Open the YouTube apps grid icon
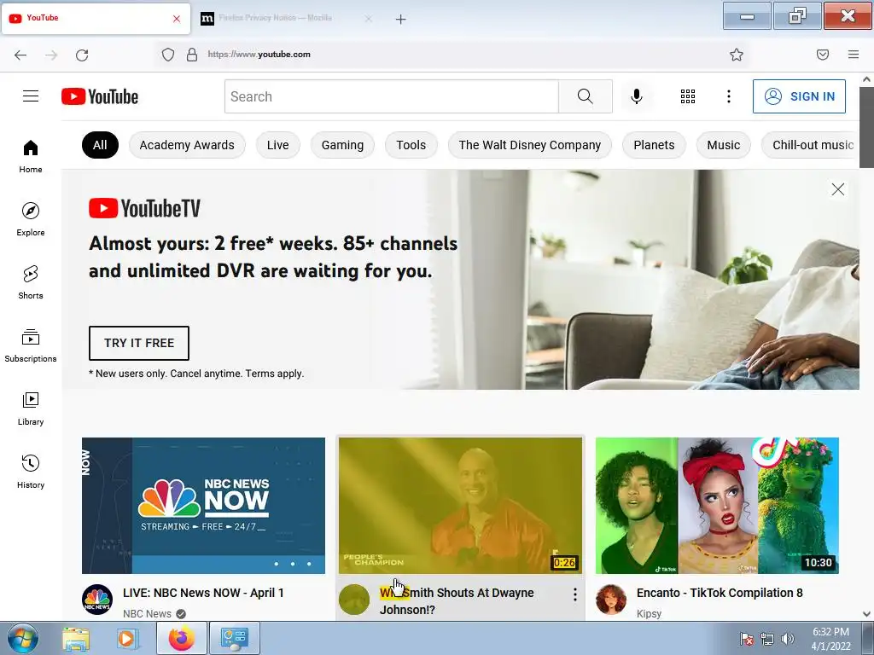Viewport: 874px width, 655px height. pyautogui.click(x=688, y=96)
